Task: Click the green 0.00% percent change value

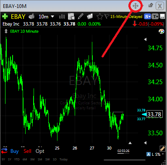Action: (94, 24)
